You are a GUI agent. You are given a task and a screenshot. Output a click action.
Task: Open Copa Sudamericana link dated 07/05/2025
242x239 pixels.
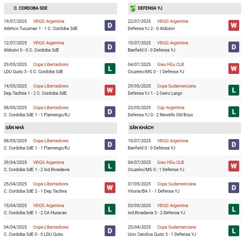point(177,184)
